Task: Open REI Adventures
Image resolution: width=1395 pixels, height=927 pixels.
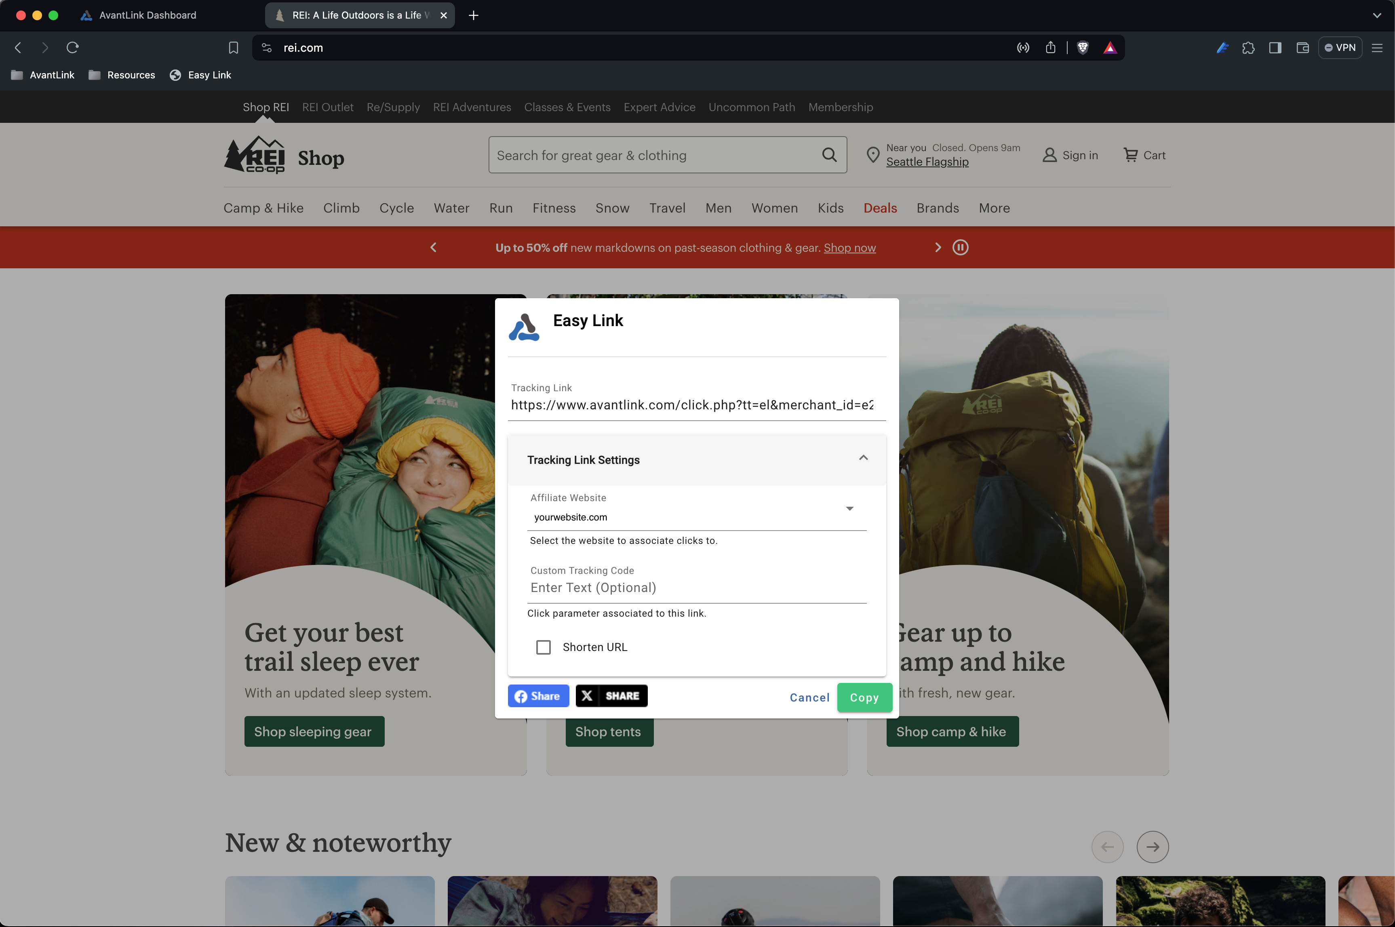Action: 472,107
